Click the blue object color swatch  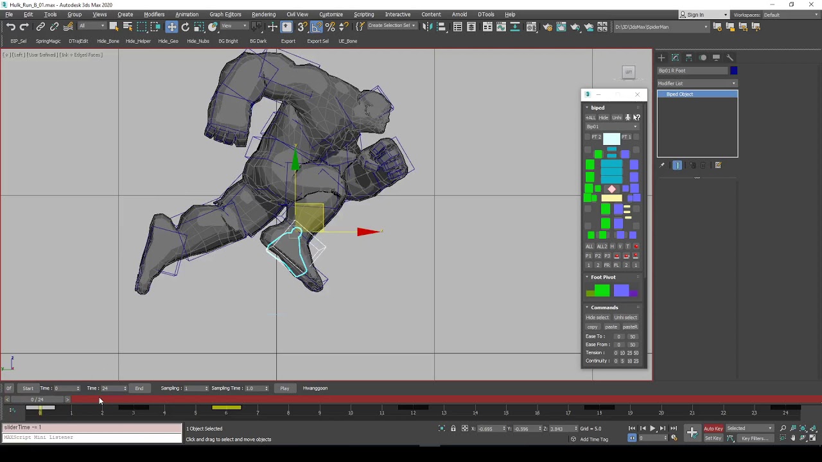click(x=733, y=71)
